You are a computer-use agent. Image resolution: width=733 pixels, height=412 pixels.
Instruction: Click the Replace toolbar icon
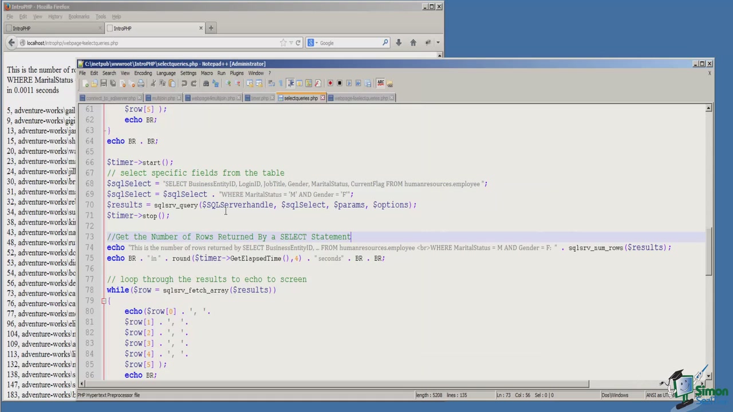click(x=216, y=84)
